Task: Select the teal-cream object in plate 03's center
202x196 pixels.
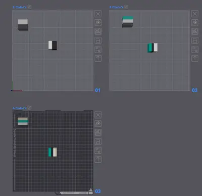Action: (x=53, y=152)
